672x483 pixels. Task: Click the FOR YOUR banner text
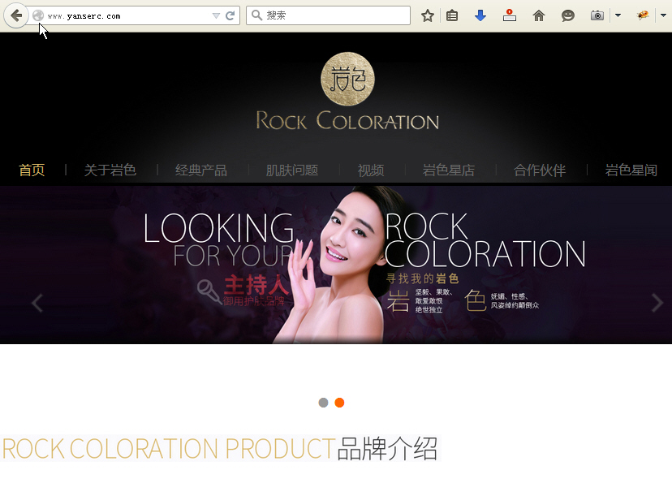pos(233,256)
